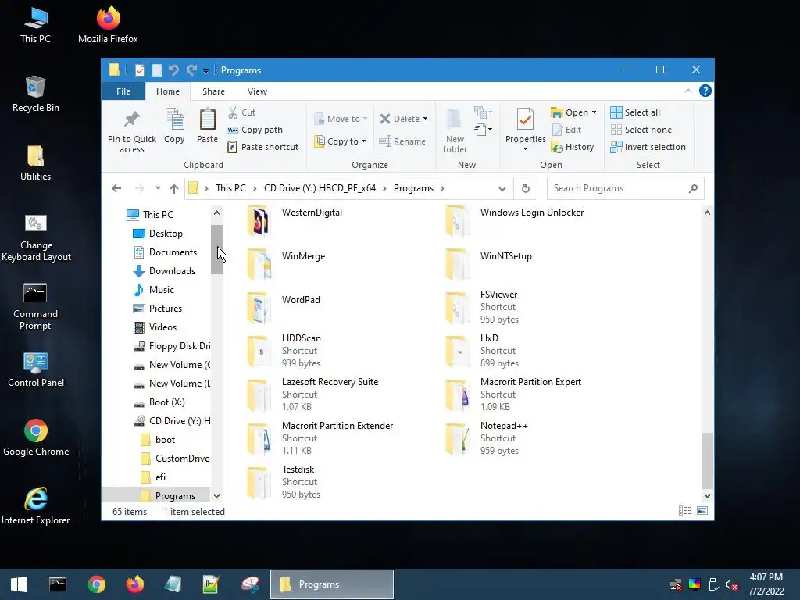The height and width of the screenshot is (600, 800).
Task: Switch to Details view icon in status bar
Action: (x=685, y=511)
